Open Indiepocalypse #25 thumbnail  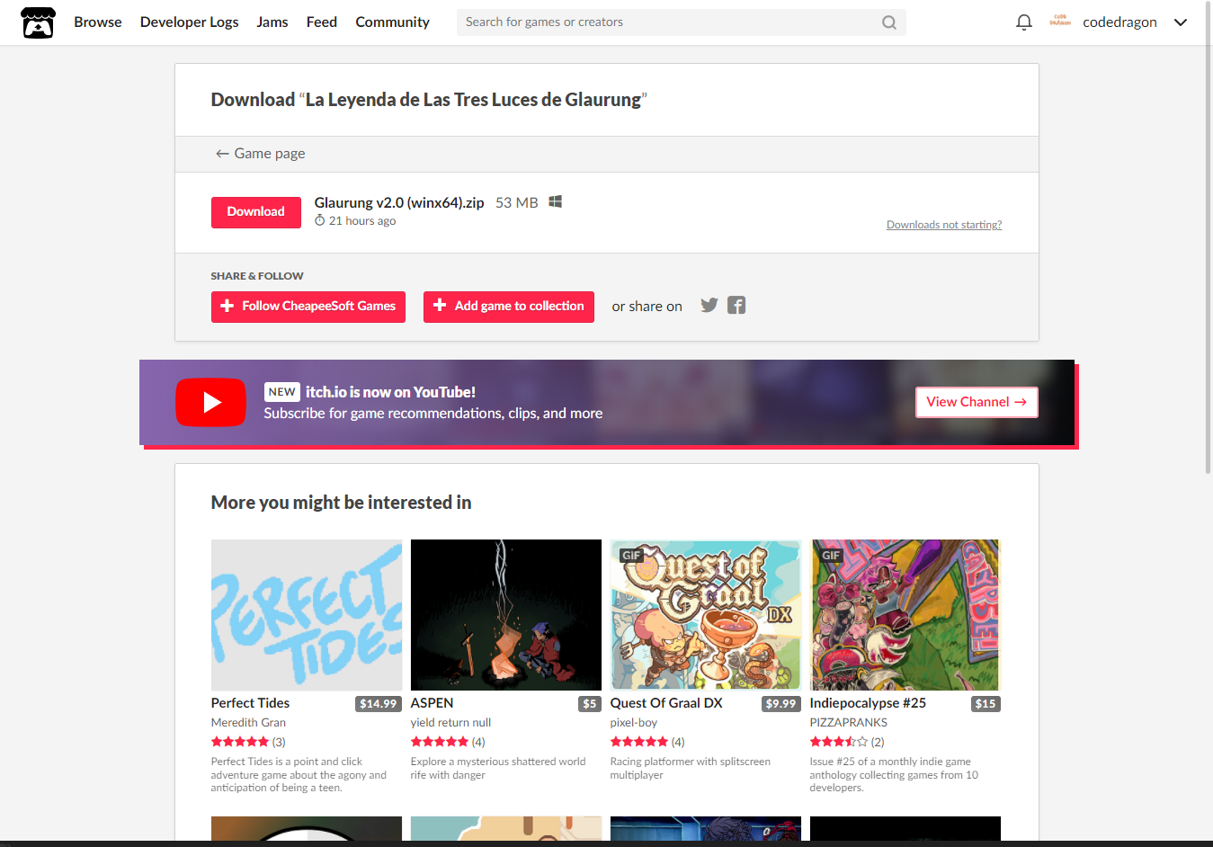click(x=905, y=615)
